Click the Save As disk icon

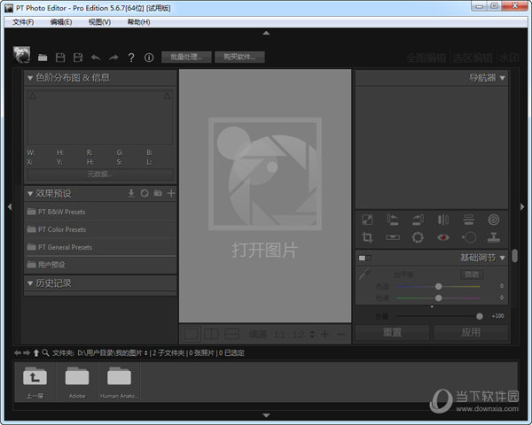point(78,58)
